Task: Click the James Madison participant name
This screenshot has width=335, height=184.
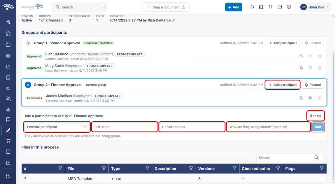Action: click(59, 96)
